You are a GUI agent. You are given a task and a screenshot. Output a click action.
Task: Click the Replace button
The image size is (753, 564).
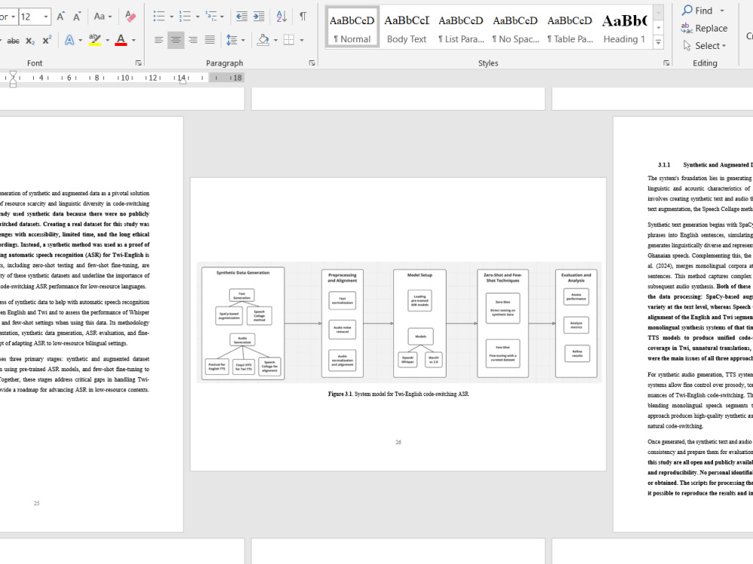point(705,29)
